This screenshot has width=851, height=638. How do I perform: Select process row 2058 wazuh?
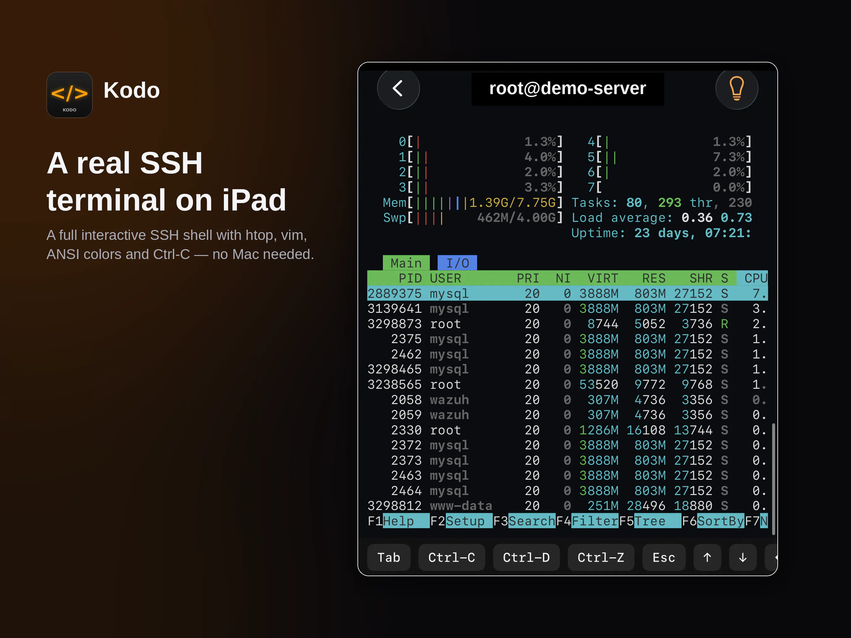[567, 400]
